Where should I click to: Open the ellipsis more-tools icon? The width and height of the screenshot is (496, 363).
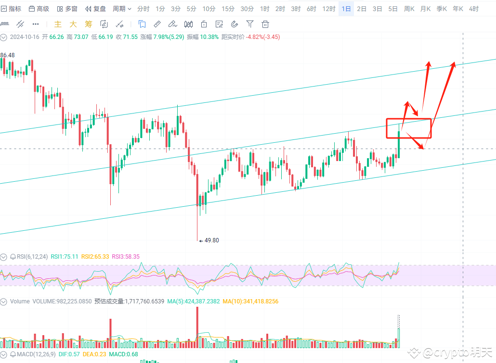coord(36,24)
